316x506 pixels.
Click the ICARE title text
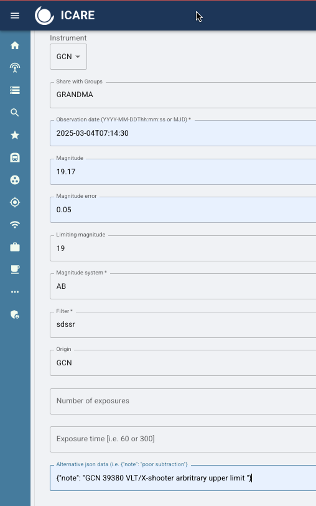78,15
